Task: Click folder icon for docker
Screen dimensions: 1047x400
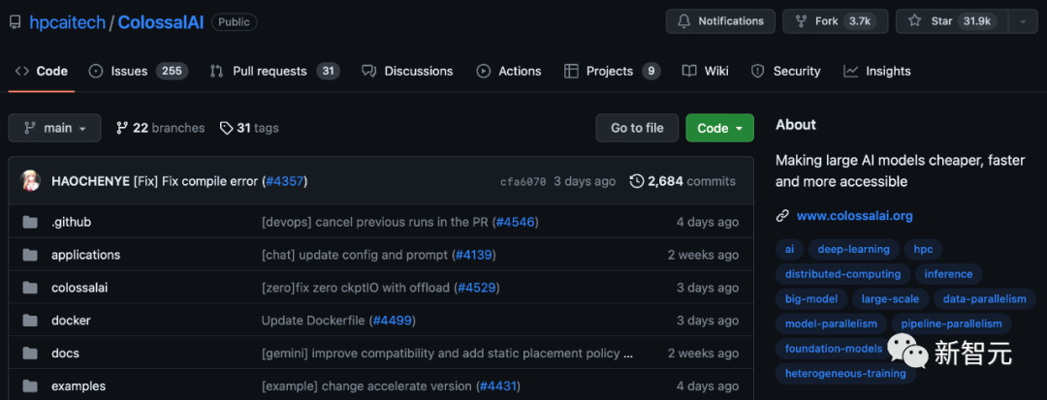Action: coord(29,320)
